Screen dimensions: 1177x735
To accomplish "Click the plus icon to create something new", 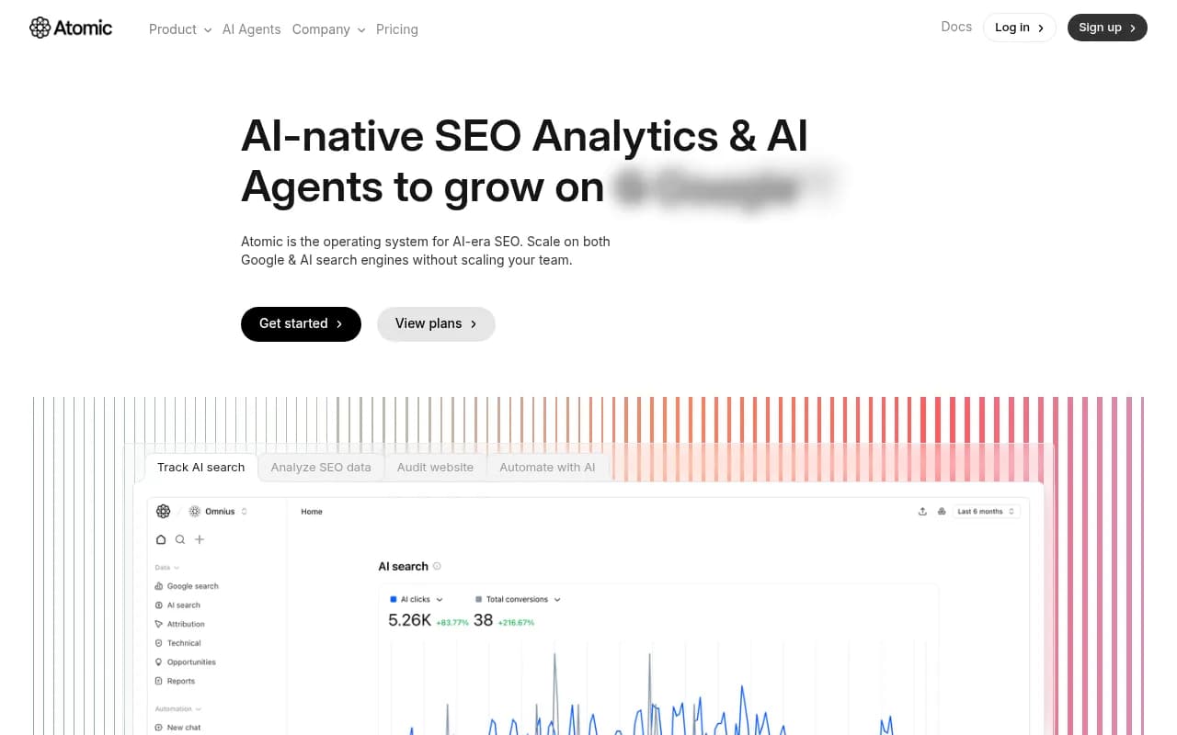I will point(200,539).
